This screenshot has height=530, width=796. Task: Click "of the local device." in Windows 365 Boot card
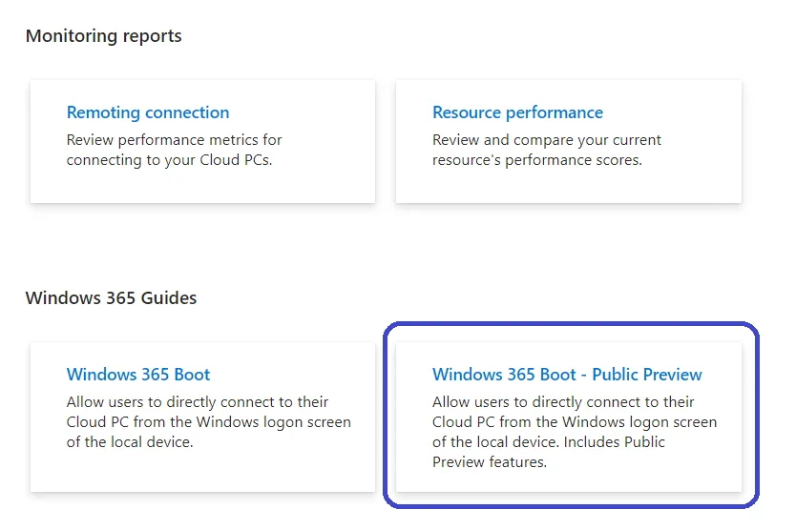coord(131,442)
